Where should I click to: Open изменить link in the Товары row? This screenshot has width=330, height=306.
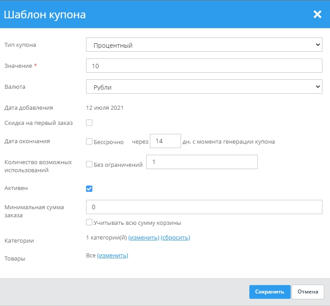[x=112, y=256]
